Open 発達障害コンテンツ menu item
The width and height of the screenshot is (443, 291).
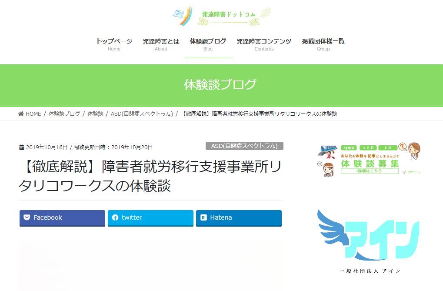[x=264, y=44]
